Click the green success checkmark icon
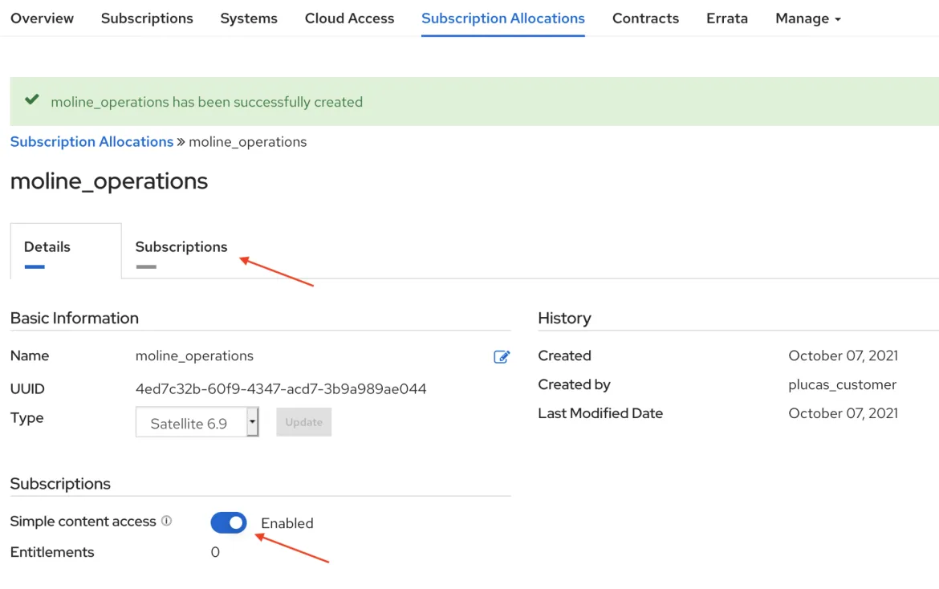The width and height of the screenshot is (939, 589). 32,100
